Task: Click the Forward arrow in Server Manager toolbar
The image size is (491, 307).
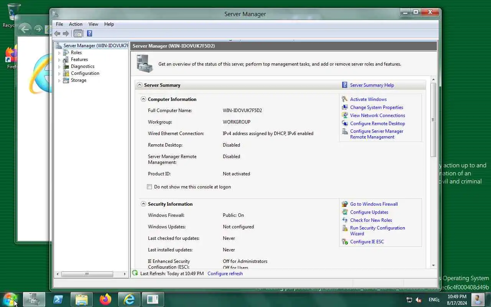Action: 66,33
